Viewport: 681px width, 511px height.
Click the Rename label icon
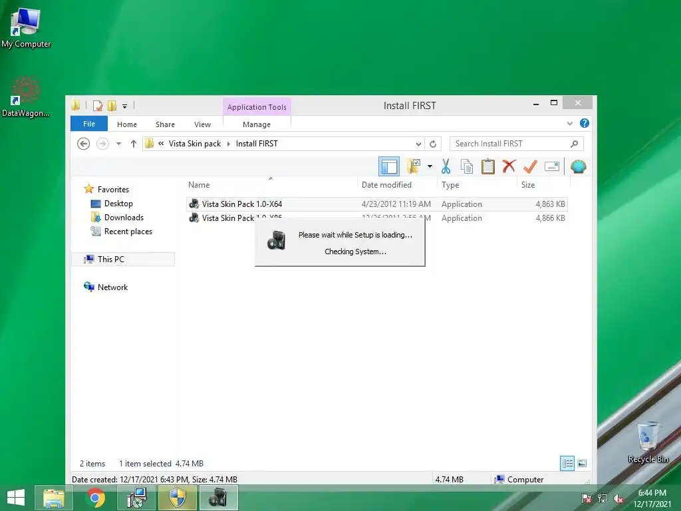(551, 166)
